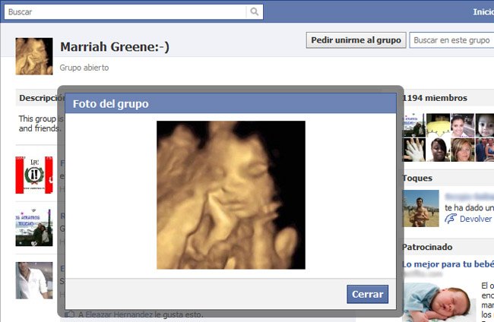Open member thumbnail of the baby face

pyautogui.click(x=485, y=125)
